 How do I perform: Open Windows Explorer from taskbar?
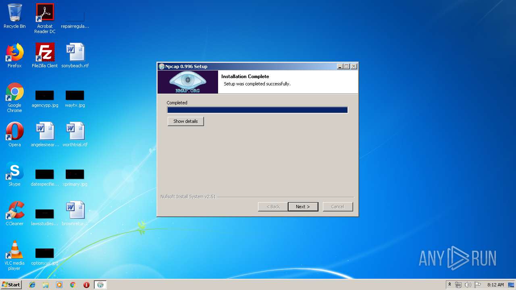[46, 285]
